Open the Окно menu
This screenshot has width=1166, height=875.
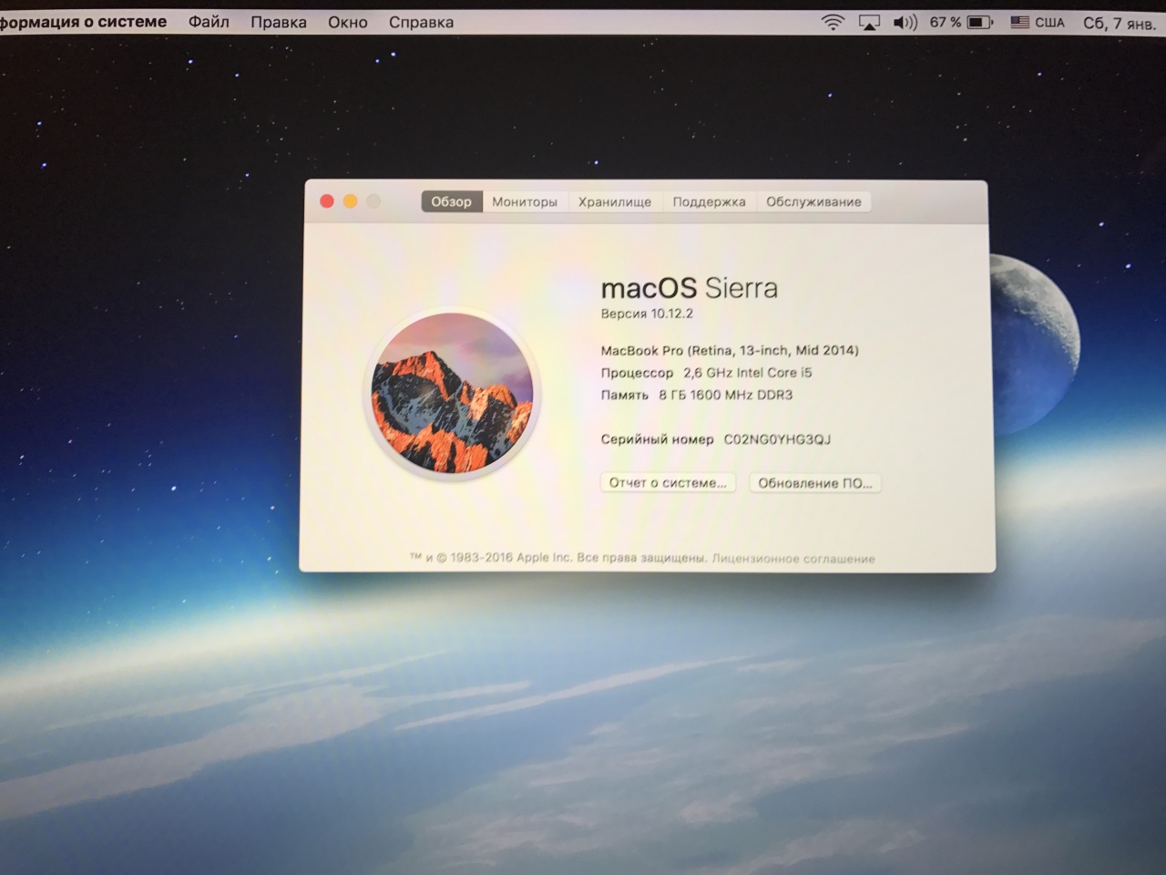pos(348,22)
